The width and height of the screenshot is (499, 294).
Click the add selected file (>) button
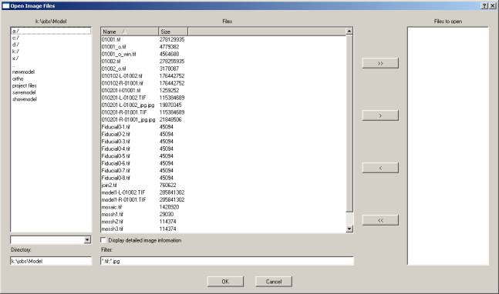[x=380, y=115]
